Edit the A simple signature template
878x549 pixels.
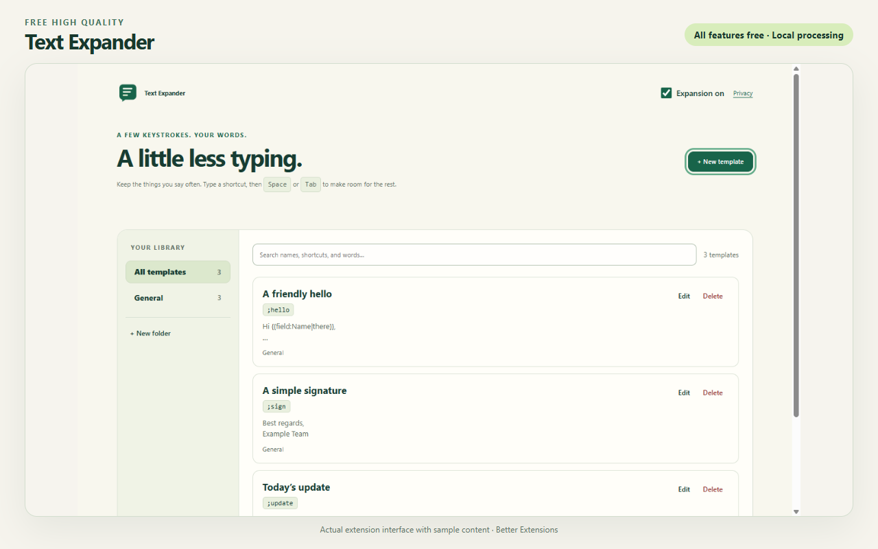click(684, 393)
